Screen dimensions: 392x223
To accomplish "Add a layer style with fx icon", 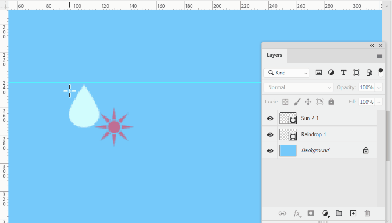I will (297, 214).
